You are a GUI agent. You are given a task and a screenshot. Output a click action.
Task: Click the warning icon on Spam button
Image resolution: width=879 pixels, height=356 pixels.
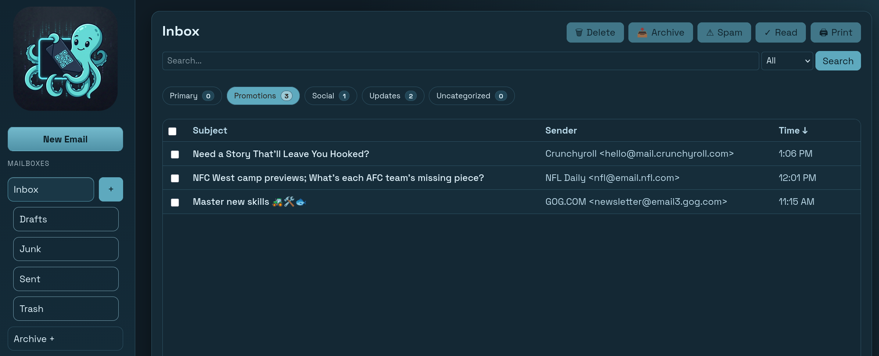click(710, 33)
